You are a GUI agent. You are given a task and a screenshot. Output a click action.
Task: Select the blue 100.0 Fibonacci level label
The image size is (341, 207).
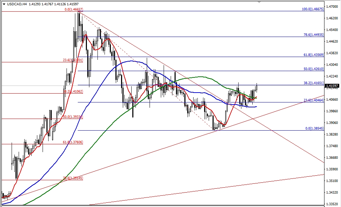312,9
